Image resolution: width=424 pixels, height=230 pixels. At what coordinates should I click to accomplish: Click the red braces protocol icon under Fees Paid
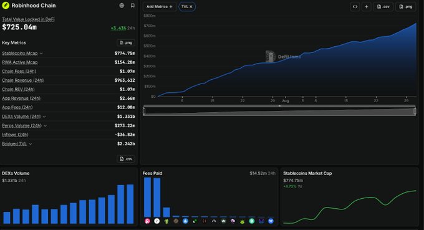click(x=204, y=221)
